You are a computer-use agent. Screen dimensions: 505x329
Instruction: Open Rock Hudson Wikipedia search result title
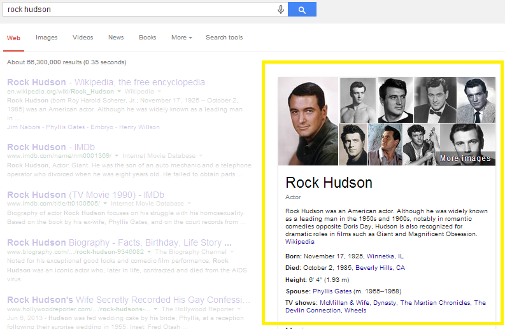click(106, 82)
